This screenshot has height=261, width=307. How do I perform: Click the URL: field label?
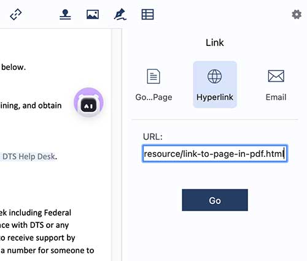point(153,137)
